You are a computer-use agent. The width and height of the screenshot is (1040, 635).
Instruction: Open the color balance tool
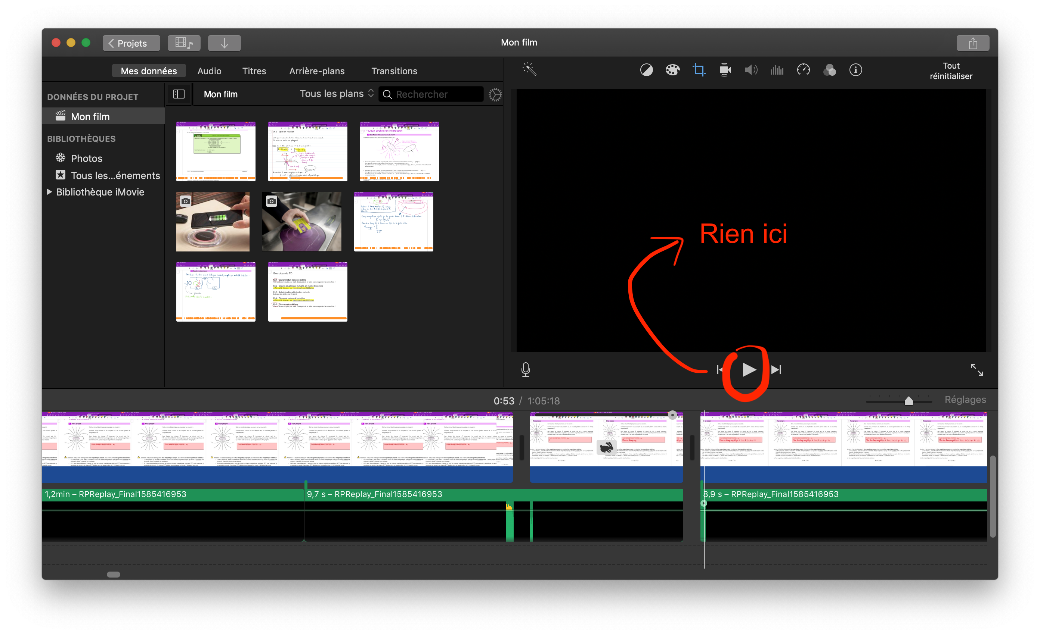646,70
